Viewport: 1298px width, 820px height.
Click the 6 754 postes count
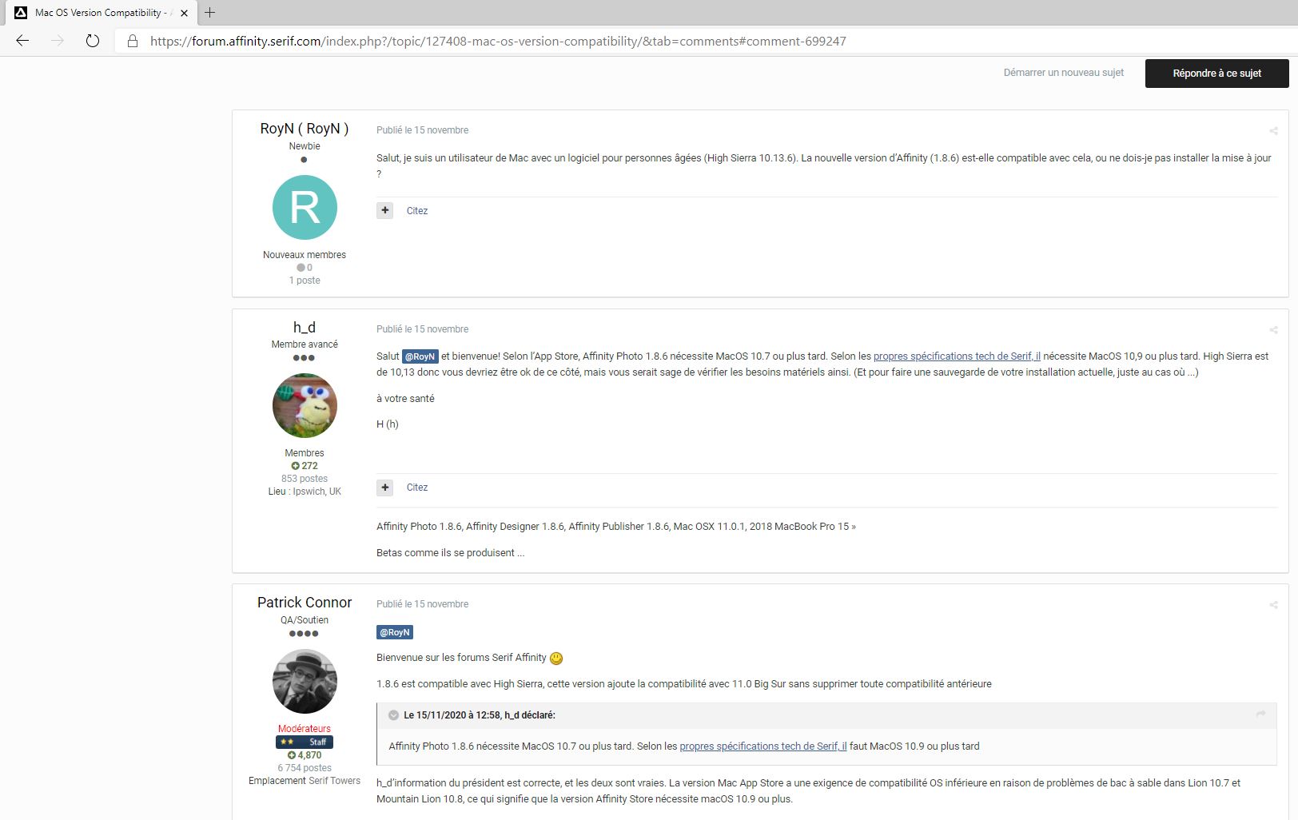coord(305,768)
